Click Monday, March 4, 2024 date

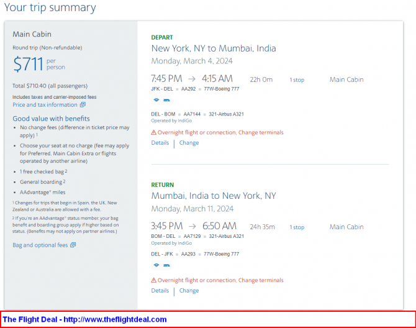[192, 61]
